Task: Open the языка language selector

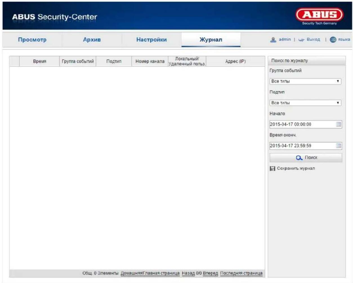Action: point(344,39)
